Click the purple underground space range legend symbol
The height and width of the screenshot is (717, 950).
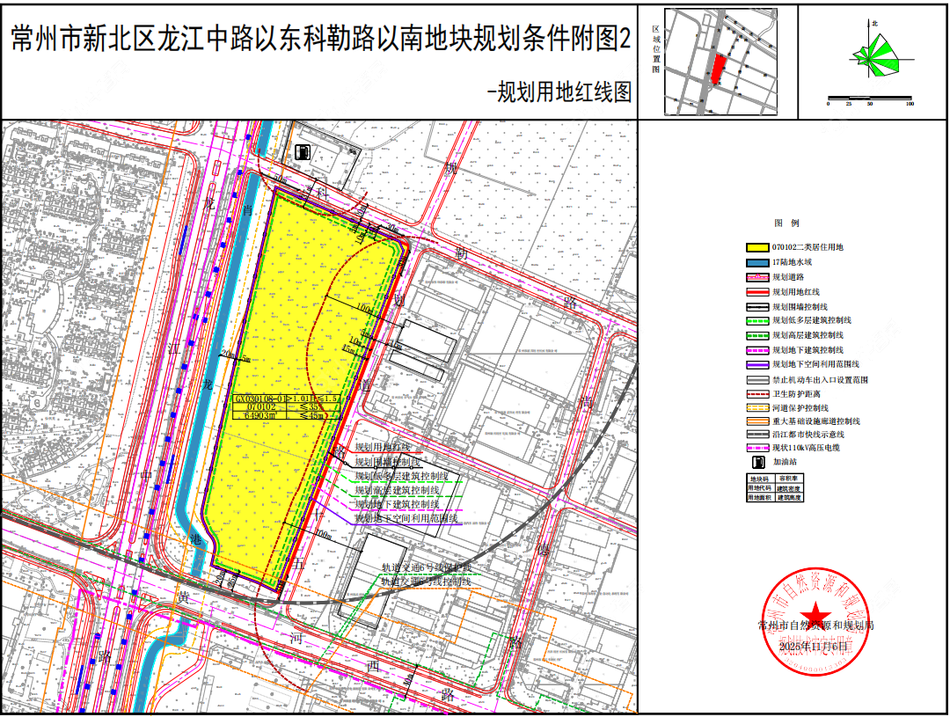coord(756,363)
